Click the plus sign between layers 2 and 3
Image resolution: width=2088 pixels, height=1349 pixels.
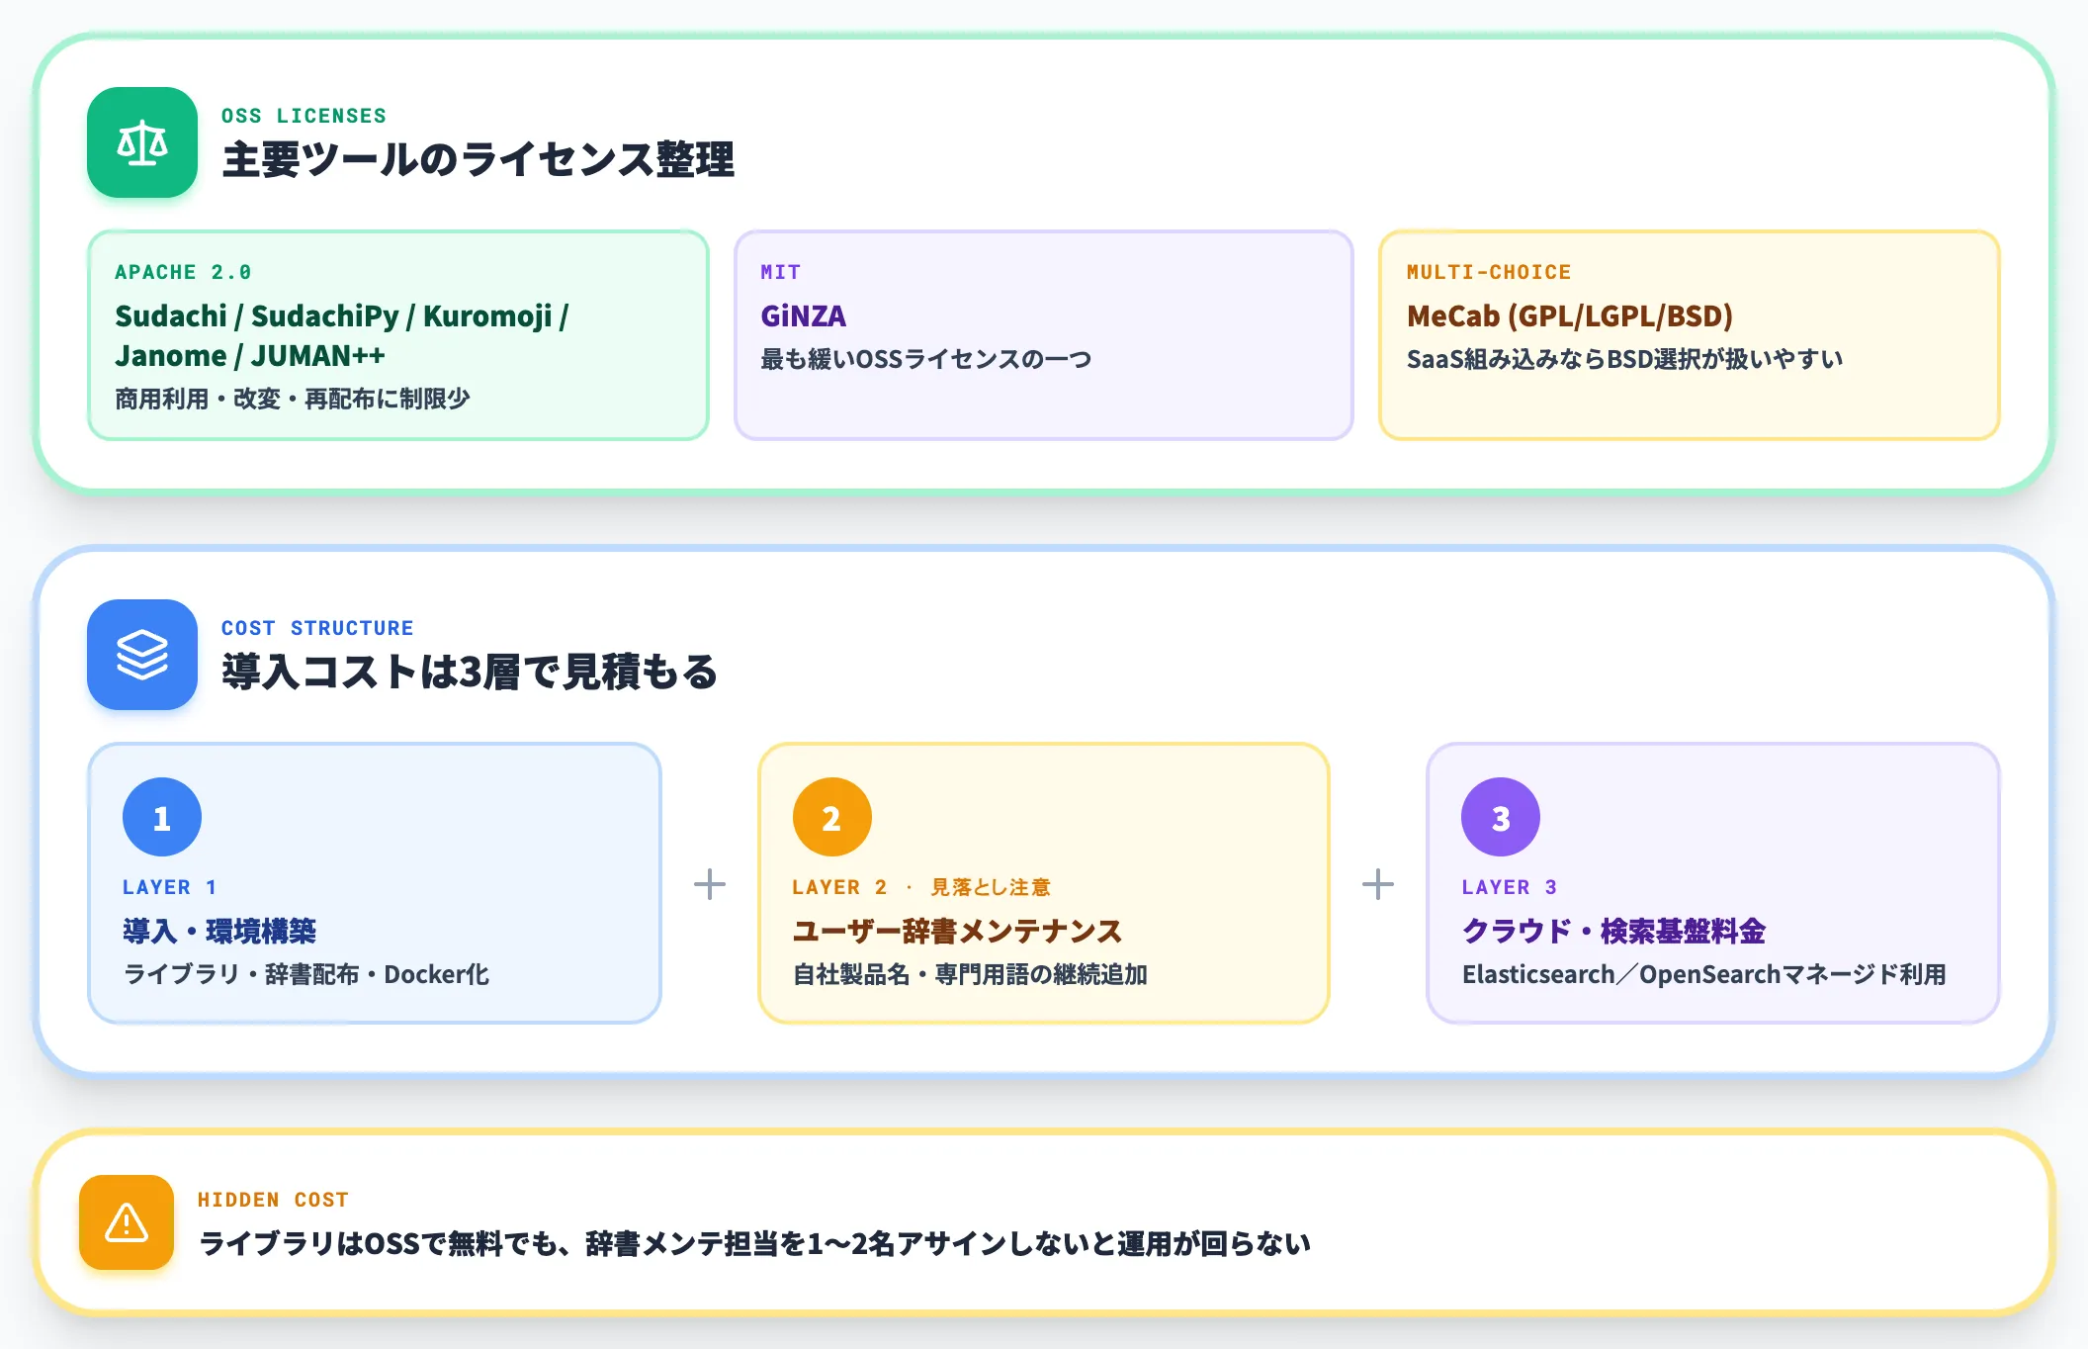tap(1378, 884)
